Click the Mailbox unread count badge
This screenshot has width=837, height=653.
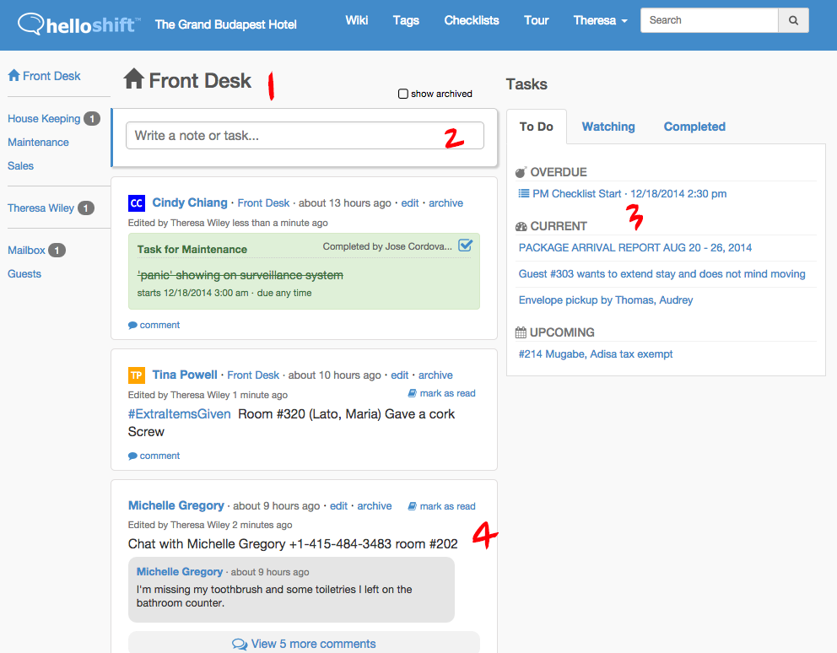click(x=57, y=250)
